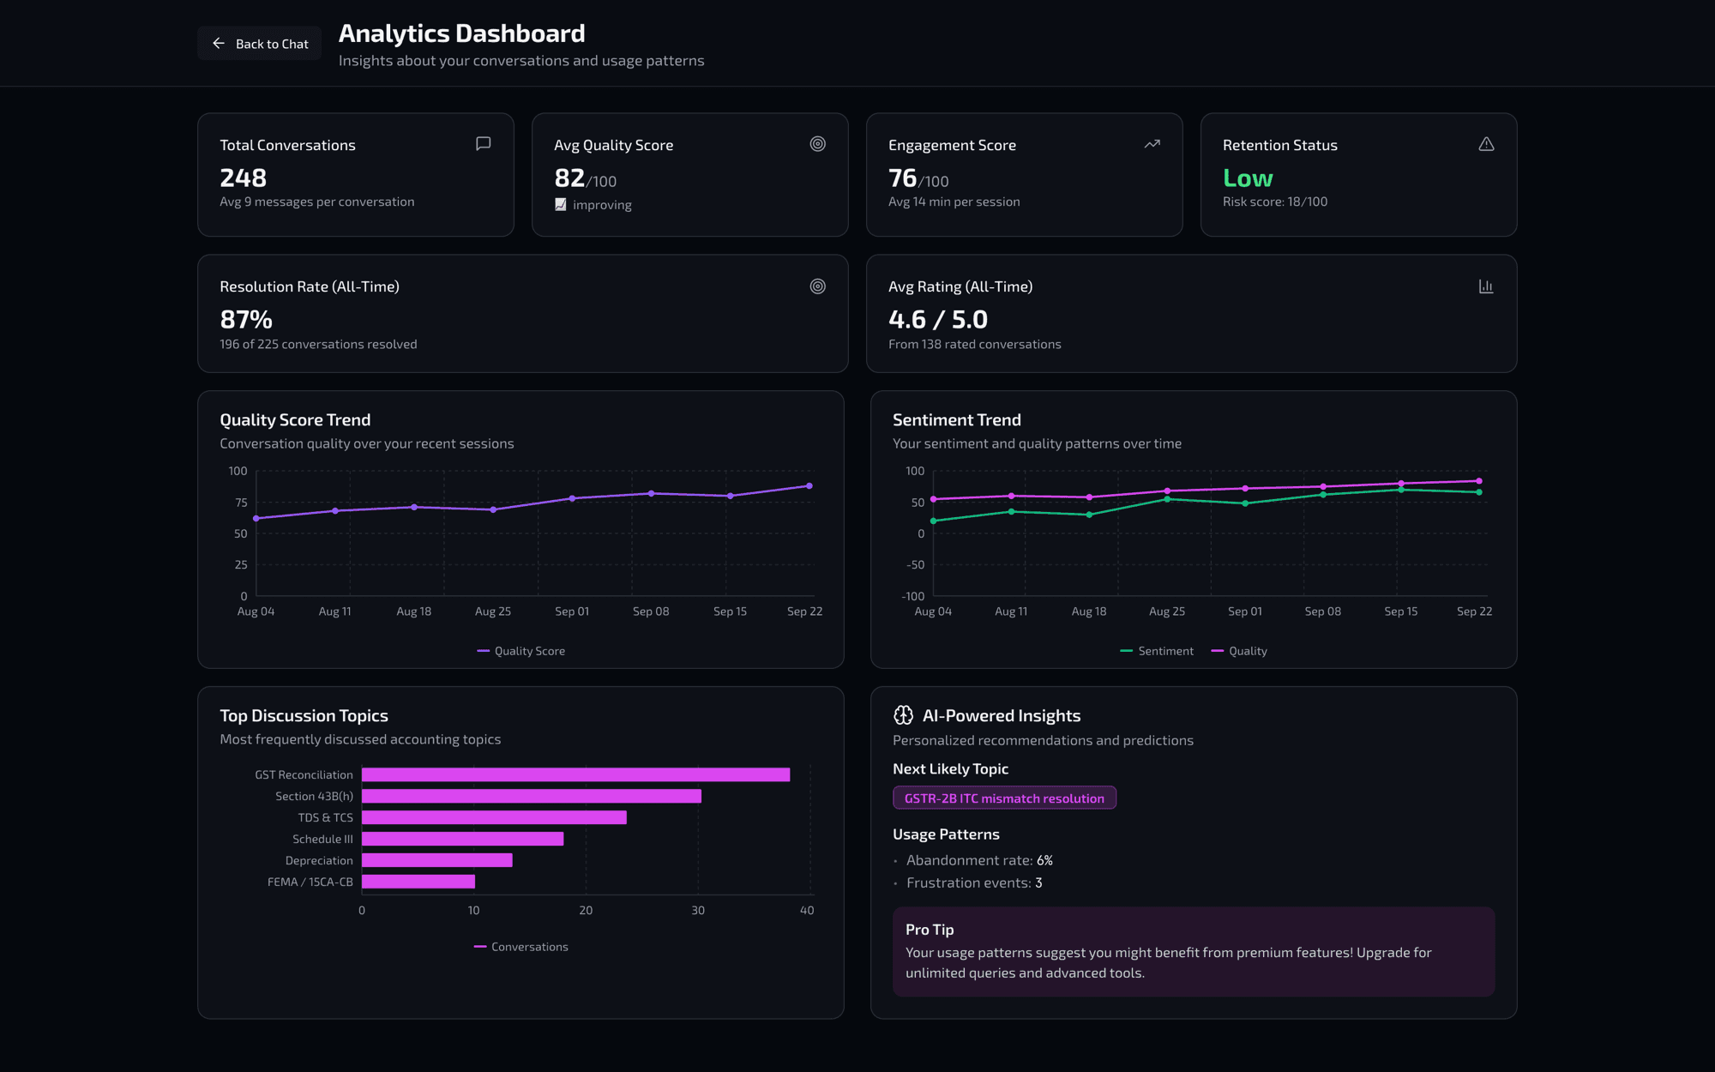Click the target icon in Resolution Rate card

pyautogui.click(x=818, y=286)
